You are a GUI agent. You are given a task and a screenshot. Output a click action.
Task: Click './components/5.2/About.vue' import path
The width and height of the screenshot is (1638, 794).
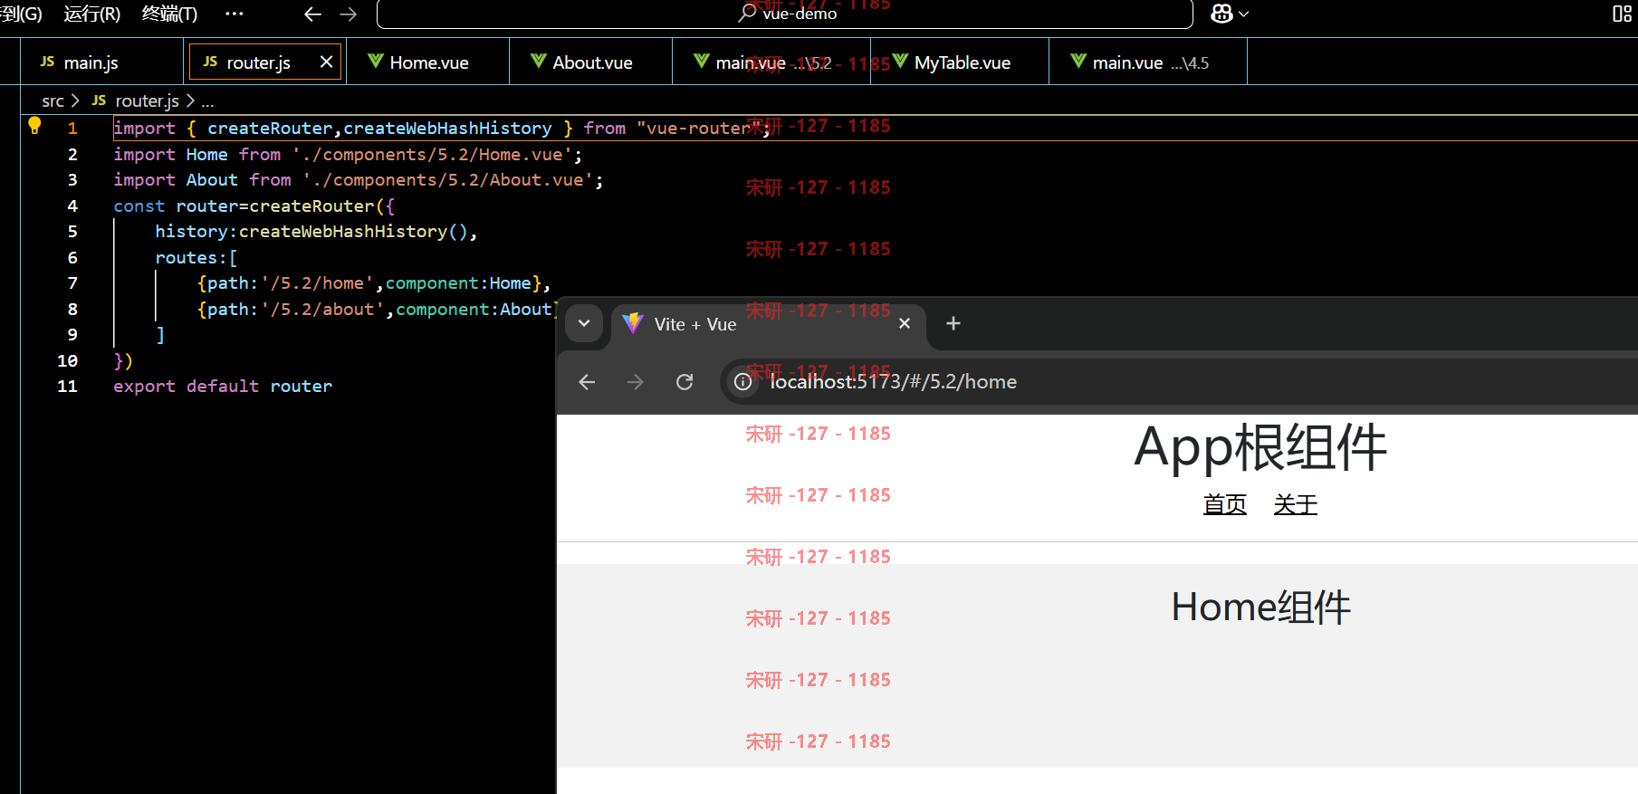click(447, 179)
